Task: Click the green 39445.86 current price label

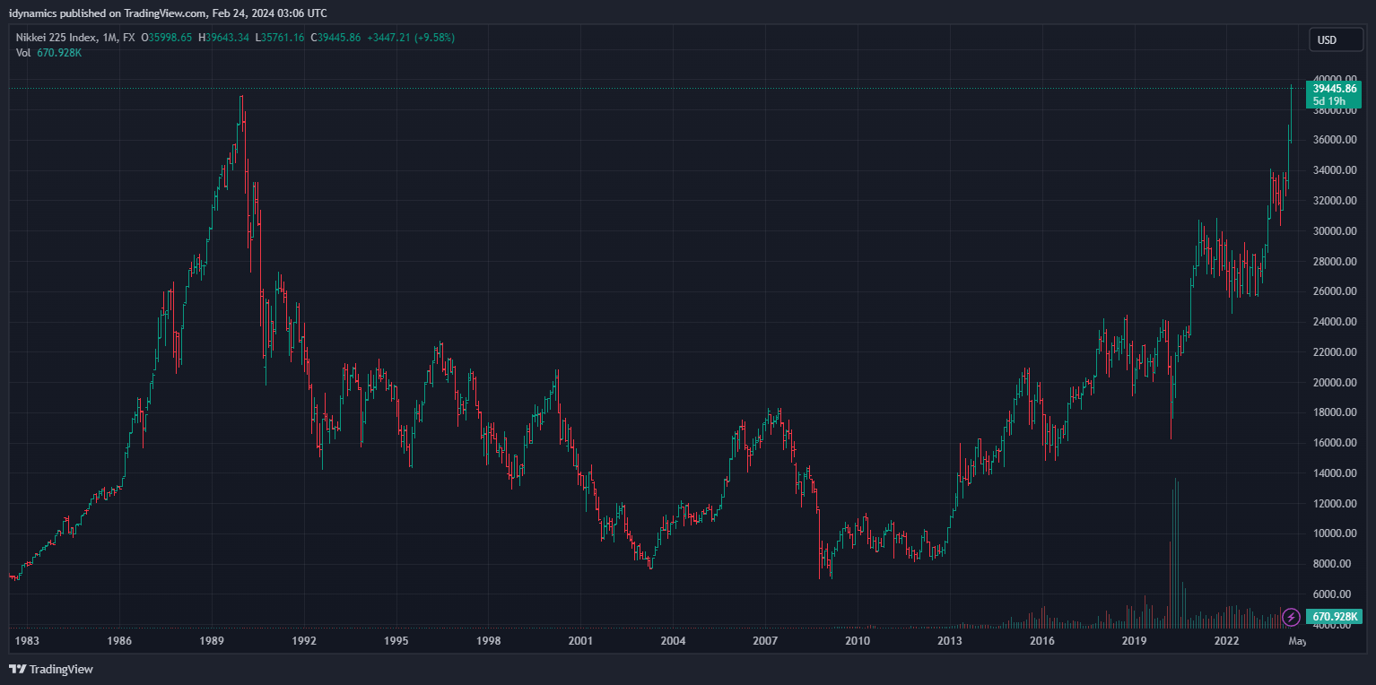Action: coord(1334,89)
